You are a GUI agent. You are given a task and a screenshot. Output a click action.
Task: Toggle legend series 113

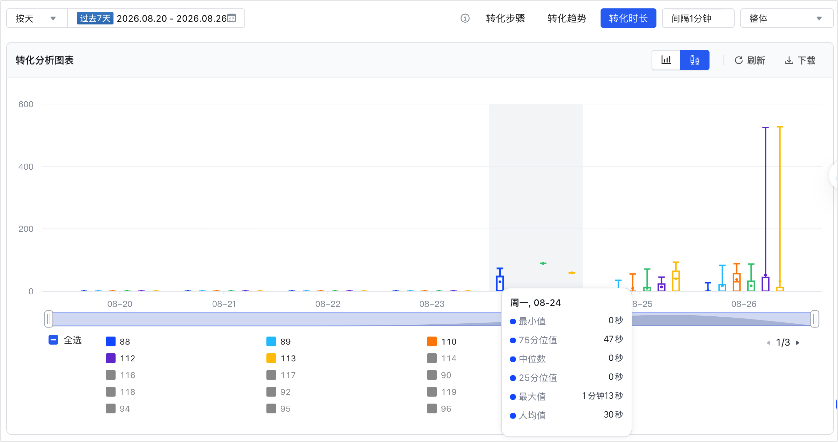click(281, 358)
